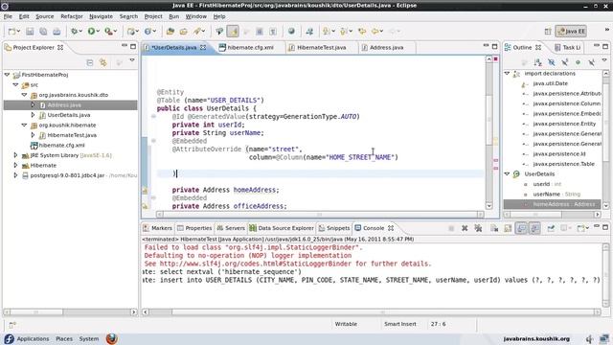This screenshot has width=613, height=345.
Task: Click the Debug bug icon
Action: [74, 32]
